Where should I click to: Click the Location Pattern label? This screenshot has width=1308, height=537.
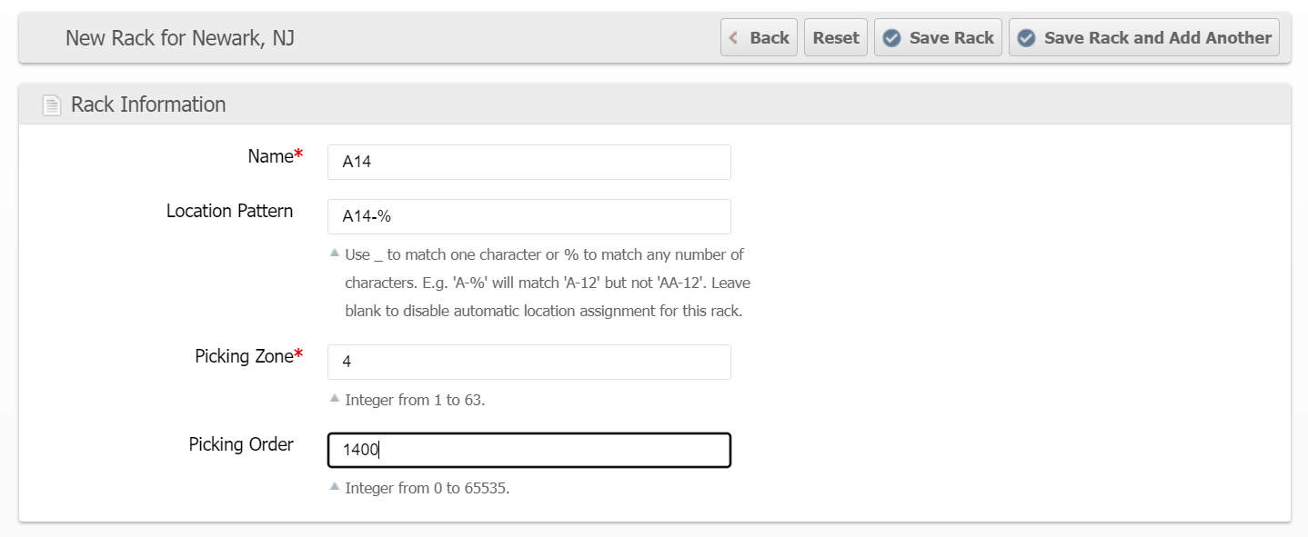229,211
